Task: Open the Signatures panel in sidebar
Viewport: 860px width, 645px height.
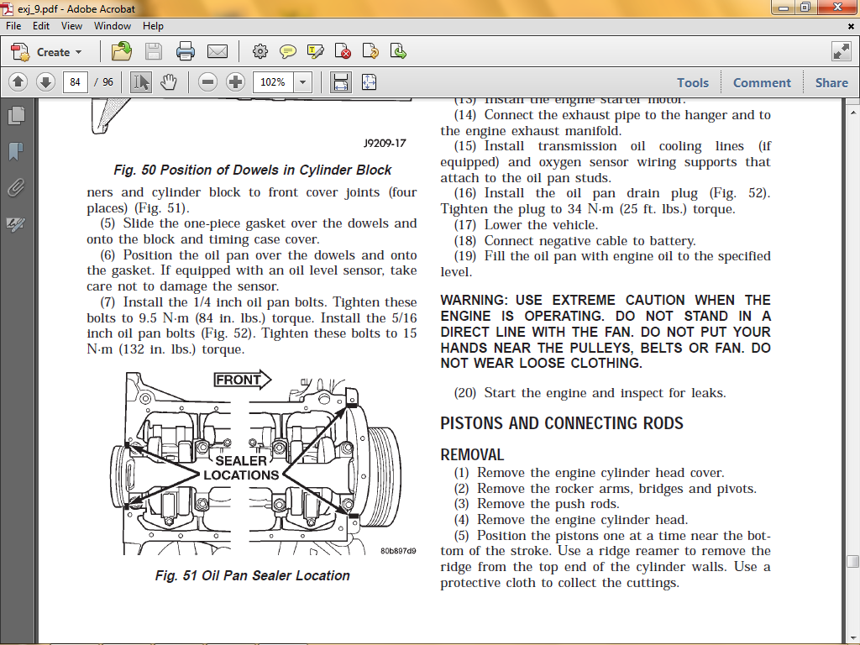Action: [16, 224]
